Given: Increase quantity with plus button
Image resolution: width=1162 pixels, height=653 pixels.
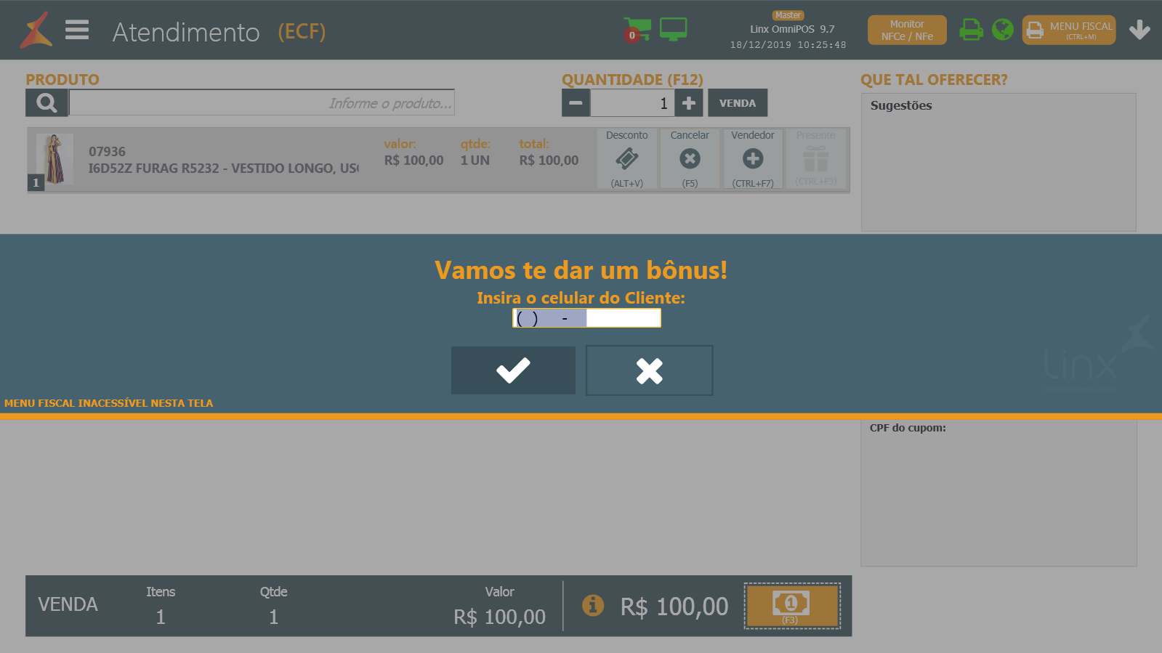Looking at the screenshot, I should [x=689, y=103].
